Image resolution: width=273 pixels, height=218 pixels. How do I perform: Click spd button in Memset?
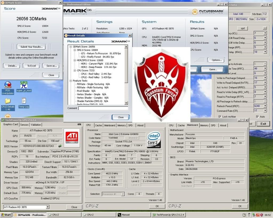pyautogui.click(x=243, y=28)
